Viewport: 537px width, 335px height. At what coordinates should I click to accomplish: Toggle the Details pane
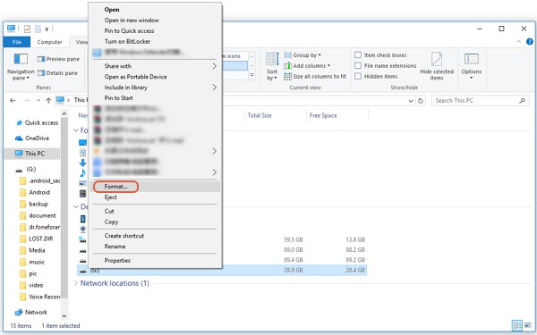click(x=57, y=73)
